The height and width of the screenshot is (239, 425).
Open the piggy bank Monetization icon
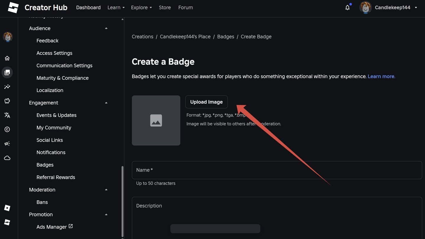click(7, 101)
